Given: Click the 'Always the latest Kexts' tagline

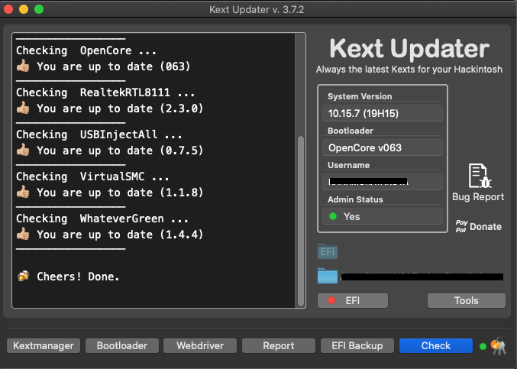Looking at the screenshot, I should tap(409, 70).
